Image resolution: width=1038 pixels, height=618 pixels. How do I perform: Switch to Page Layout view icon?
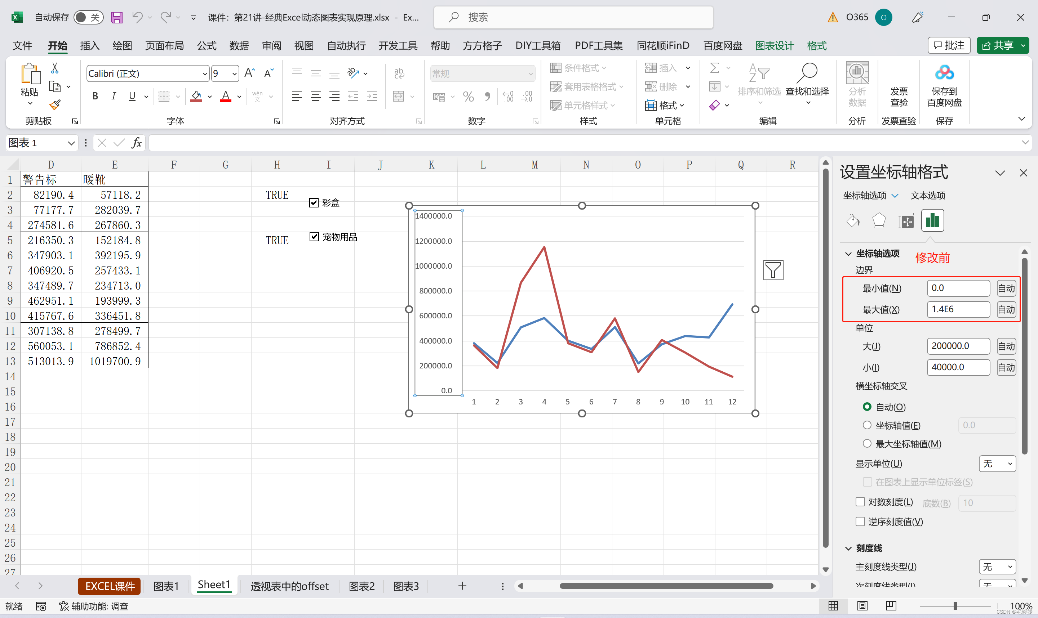862,606
